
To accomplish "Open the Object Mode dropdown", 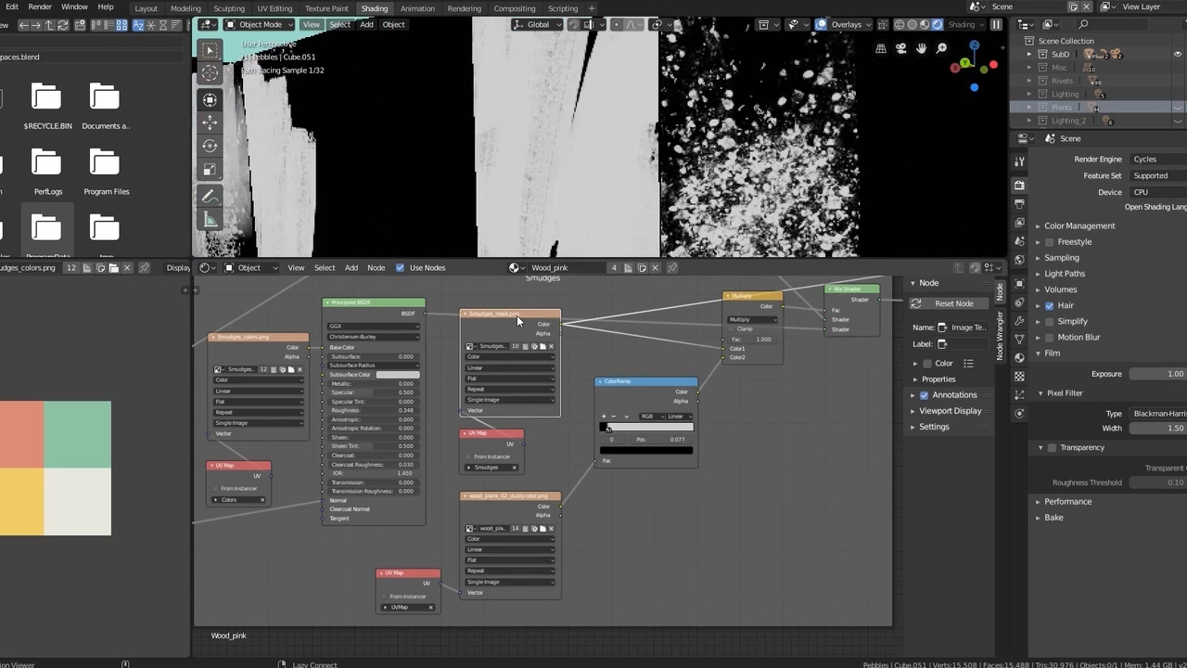I will click(260, 25).
